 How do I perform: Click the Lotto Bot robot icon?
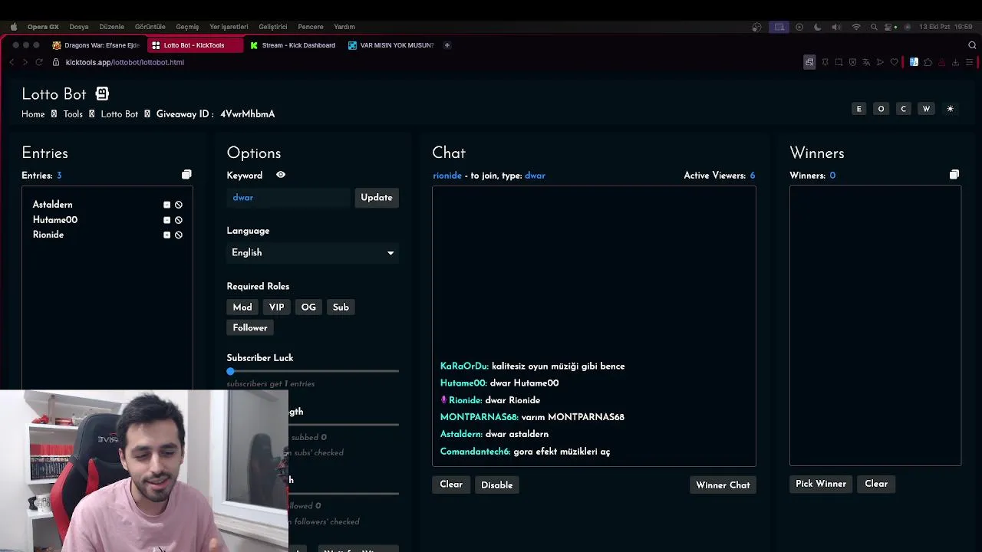(x=102, y=94)
